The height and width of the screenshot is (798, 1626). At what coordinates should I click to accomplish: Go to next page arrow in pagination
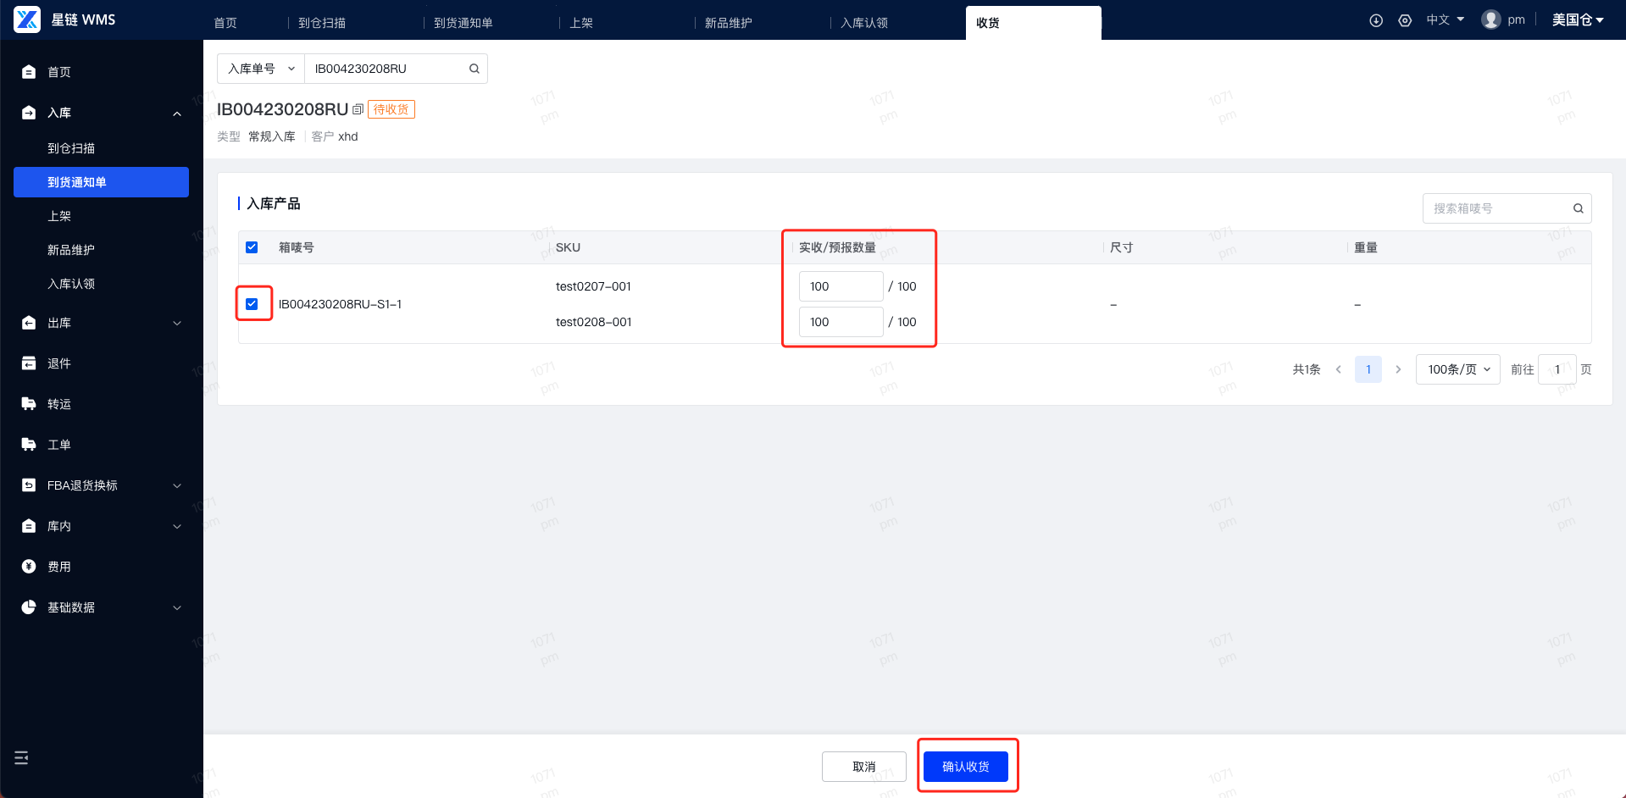[x=1398, y=369]
